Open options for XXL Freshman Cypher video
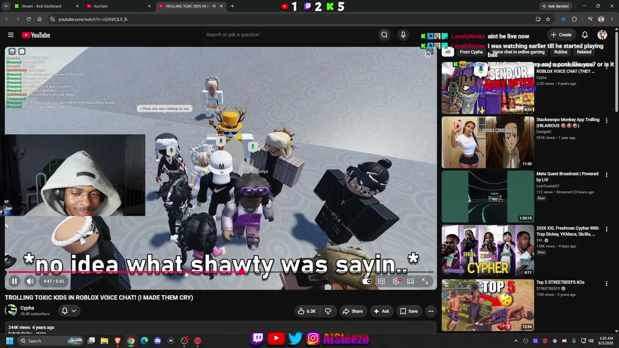619x348 pixels. pyautogui.click(x=606, y=229)
